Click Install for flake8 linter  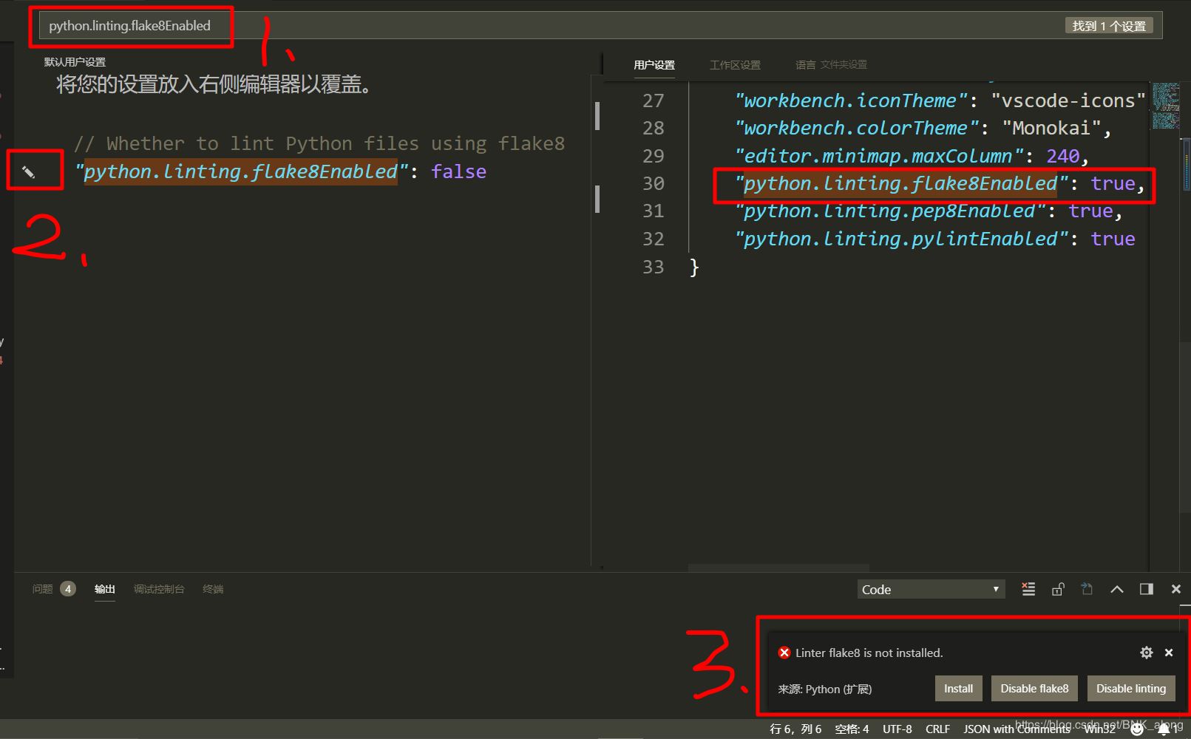point(958,689)
